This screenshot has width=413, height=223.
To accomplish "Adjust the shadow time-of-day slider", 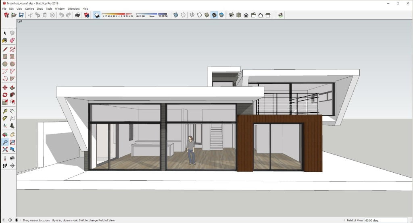I will pyautogui.click(x=152, y=15).
